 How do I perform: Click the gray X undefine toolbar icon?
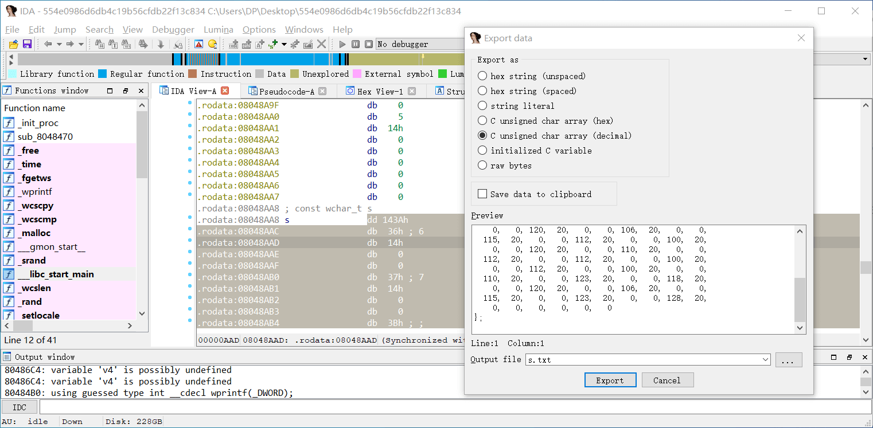click(x=322, y=44)
